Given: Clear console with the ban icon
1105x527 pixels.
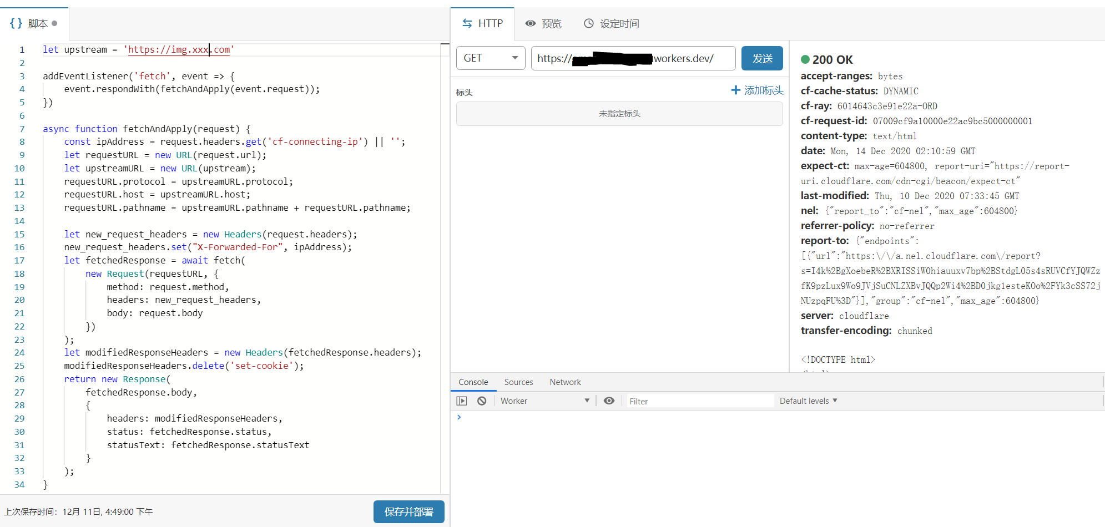Looking at the screenshot, I should tap(482, 401).
